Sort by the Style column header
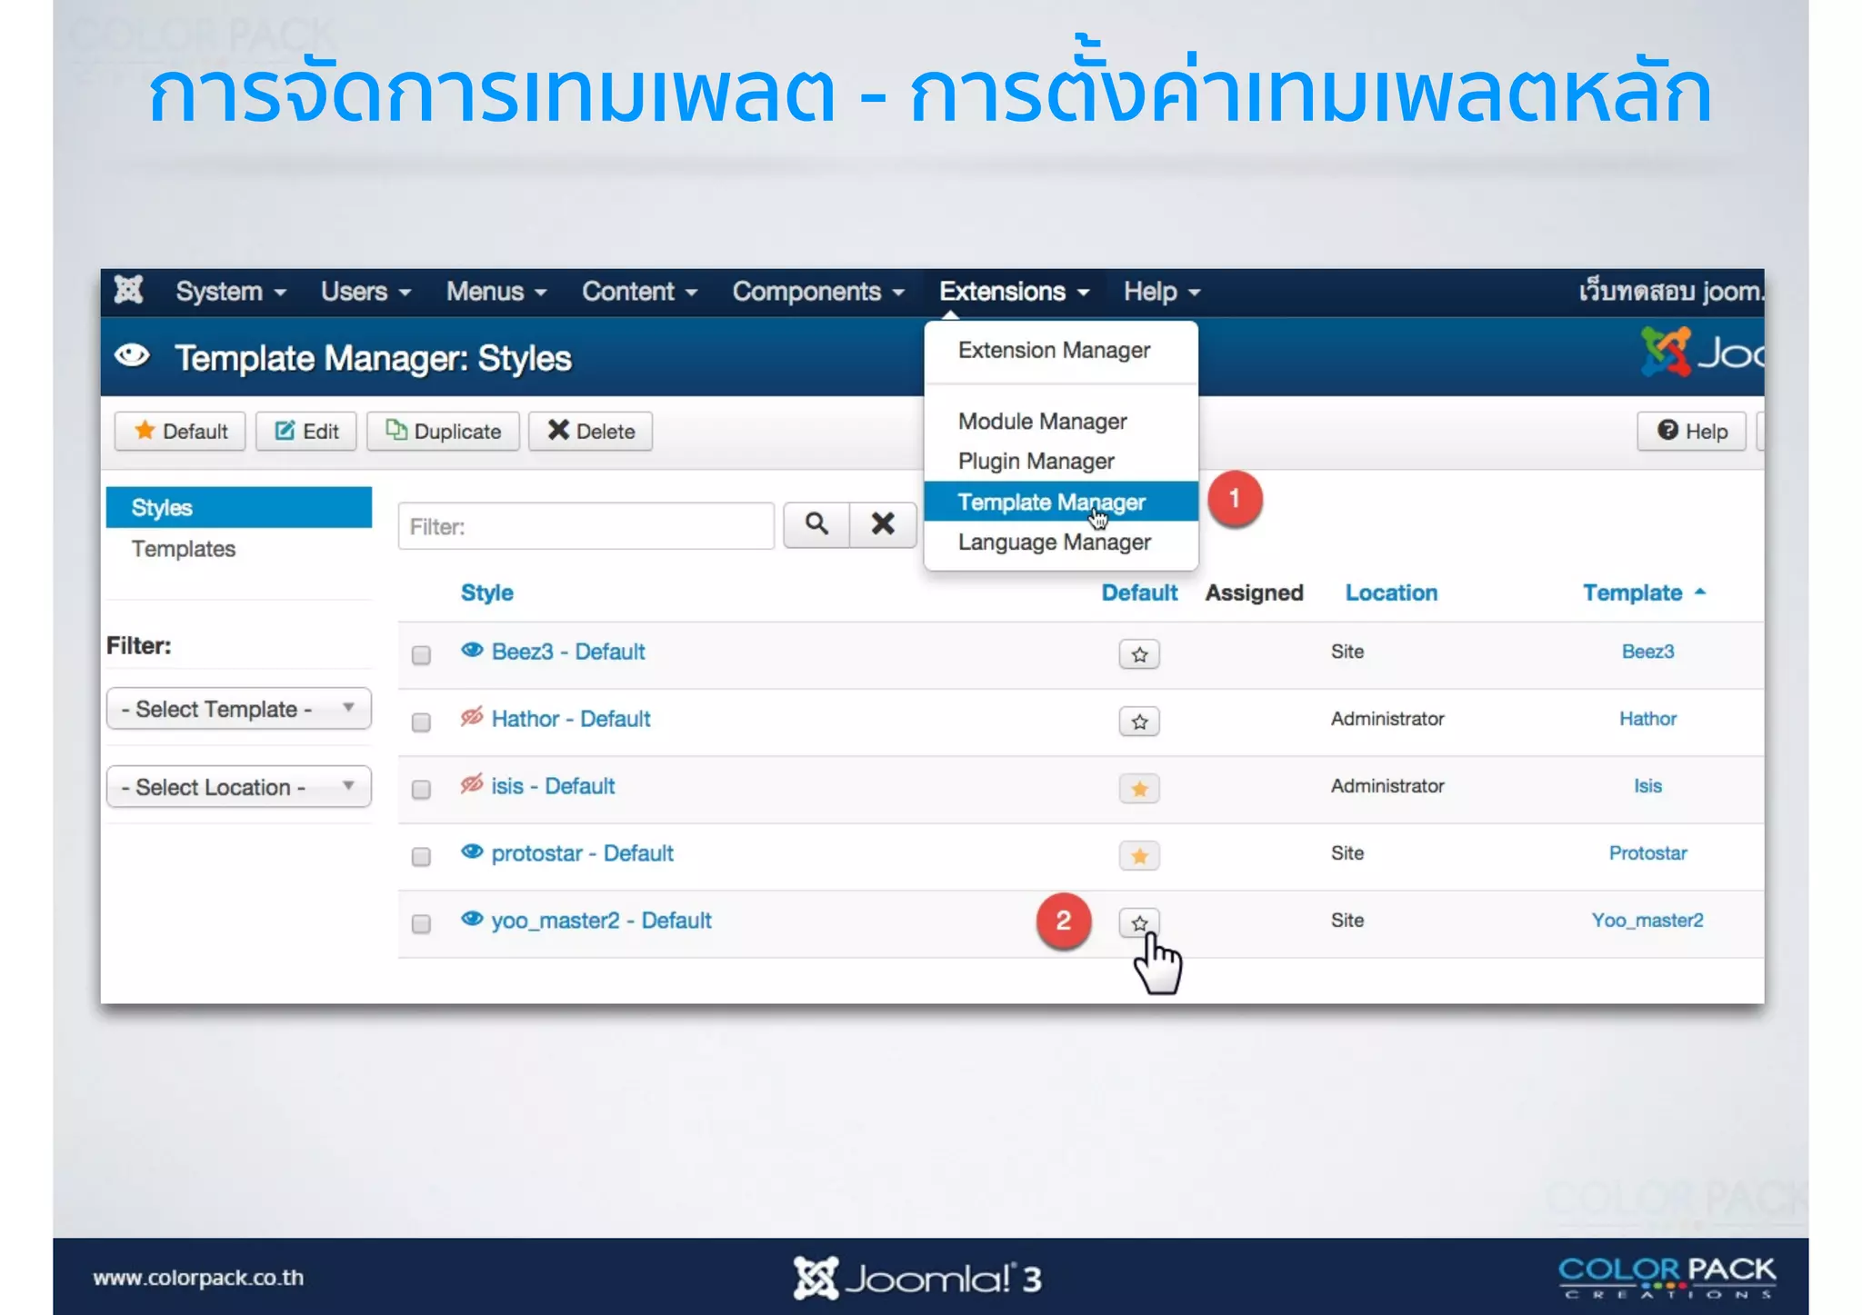Screen dimensions: 1862x1315 pyautogui.click(x=486, y=593)
